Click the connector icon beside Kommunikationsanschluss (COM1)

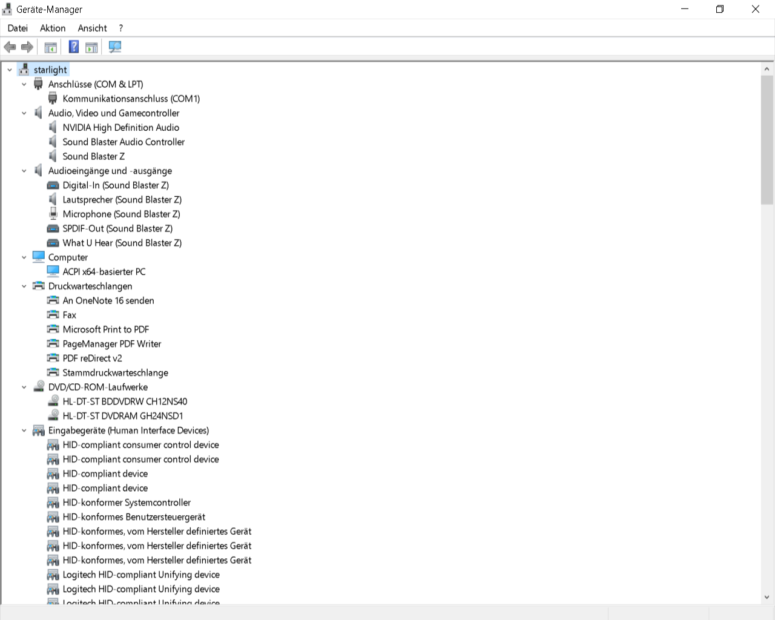53,99
